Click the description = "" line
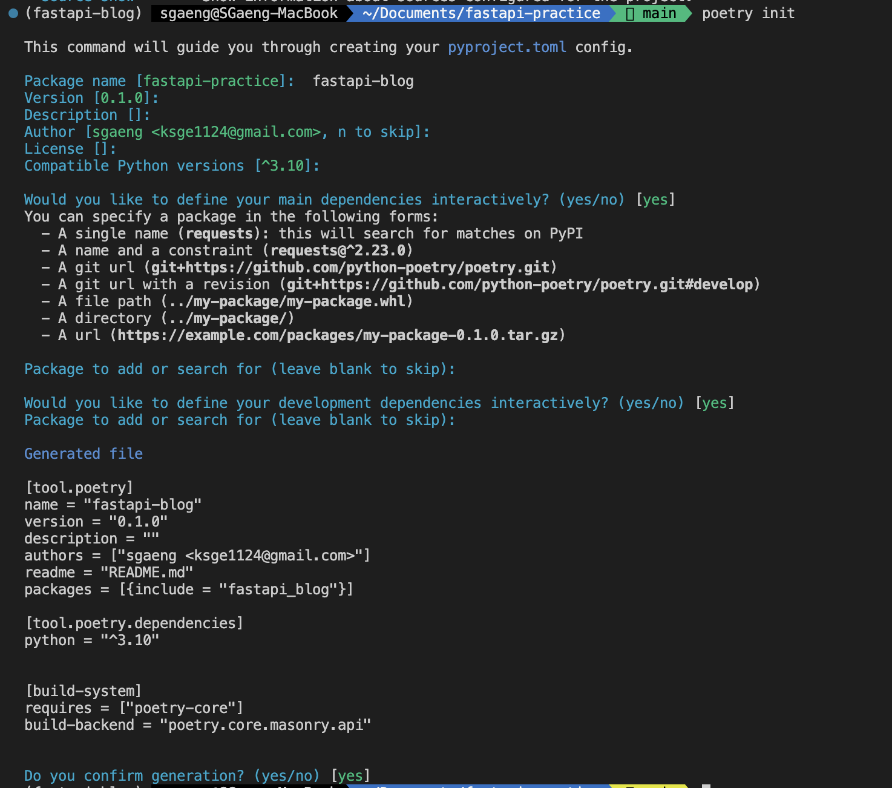 [91, 539]
